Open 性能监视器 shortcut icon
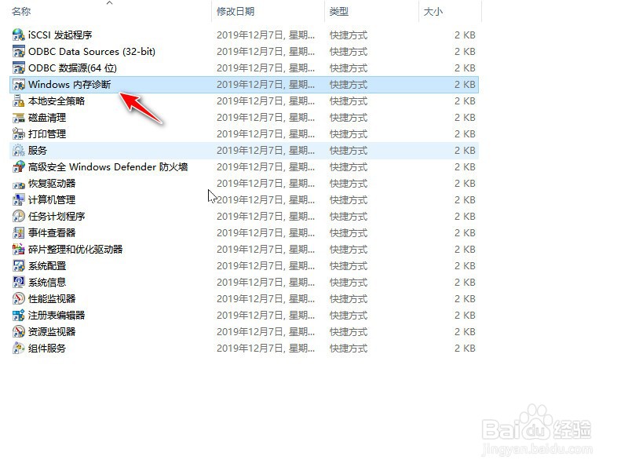This screenshot has height=471, width=628. coord(17,298)
